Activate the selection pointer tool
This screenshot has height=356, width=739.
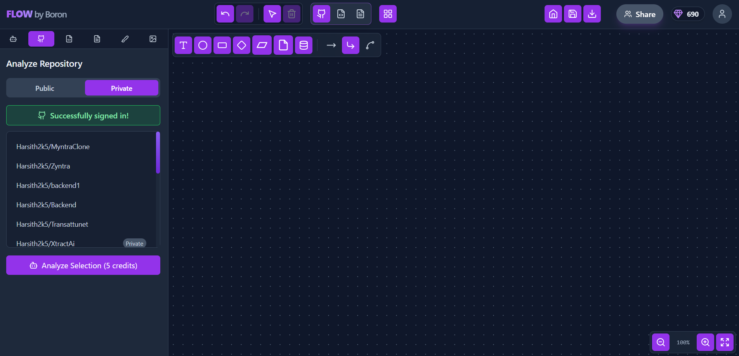point(272,14)
